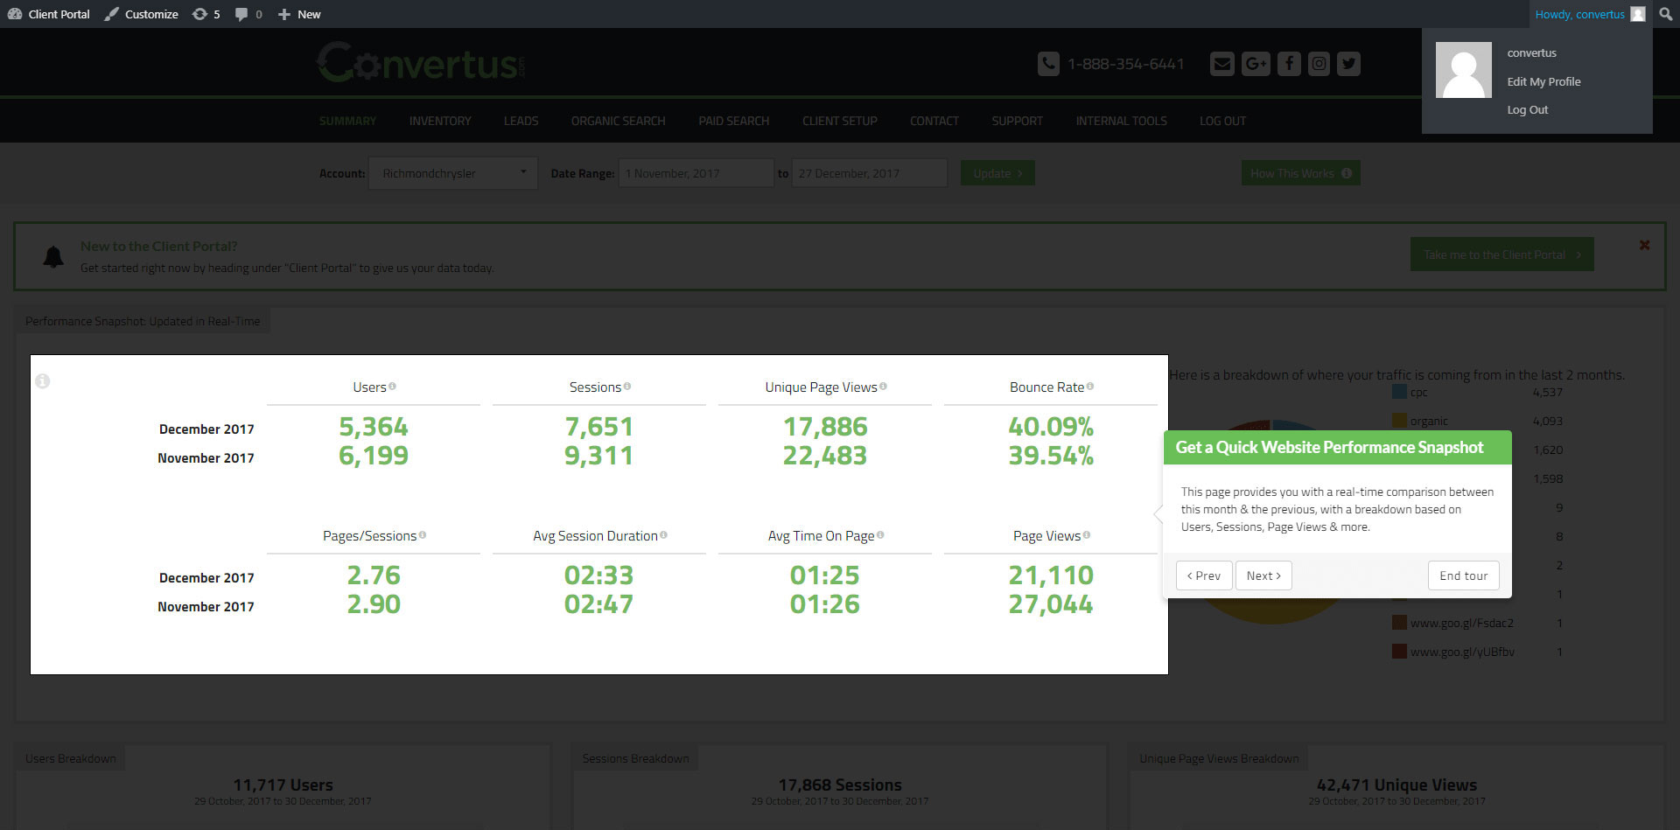Expand the Richmondchrysler account dropdown
The width and height of the screenshot is (1680, 830).
coord(453,173)
